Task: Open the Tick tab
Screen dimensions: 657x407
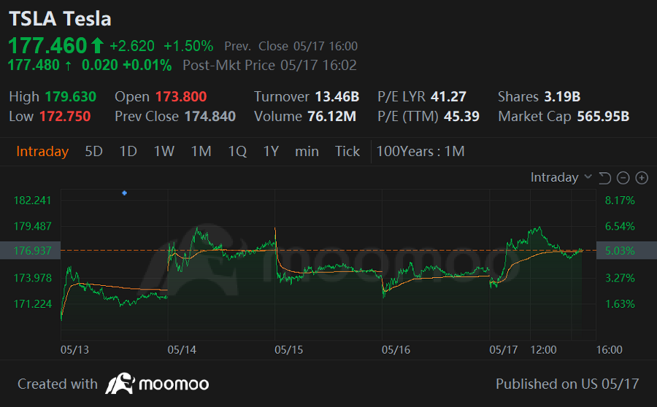Action: (347, 151)
